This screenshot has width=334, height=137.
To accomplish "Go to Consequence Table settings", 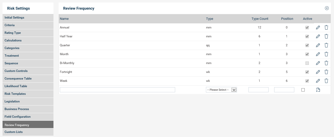I will click(x=18, y=79).
